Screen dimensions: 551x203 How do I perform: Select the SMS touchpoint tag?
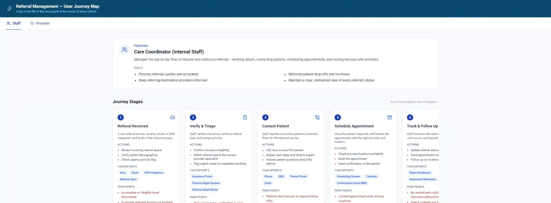[x=281, y=176]
